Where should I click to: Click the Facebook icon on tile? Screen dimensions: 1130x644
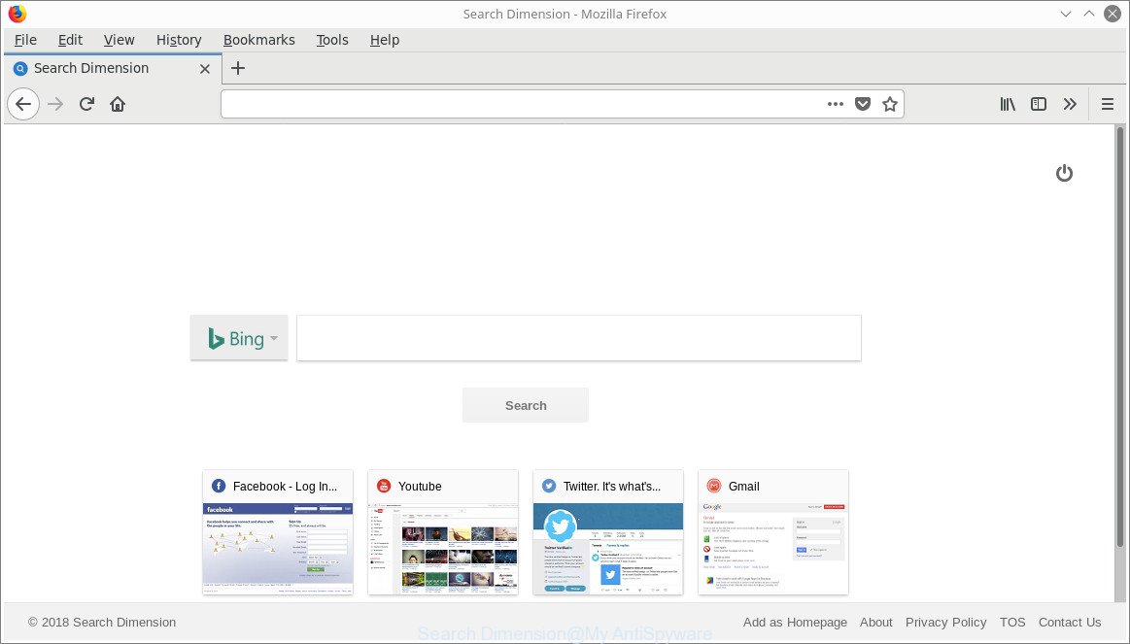[219, 487]
